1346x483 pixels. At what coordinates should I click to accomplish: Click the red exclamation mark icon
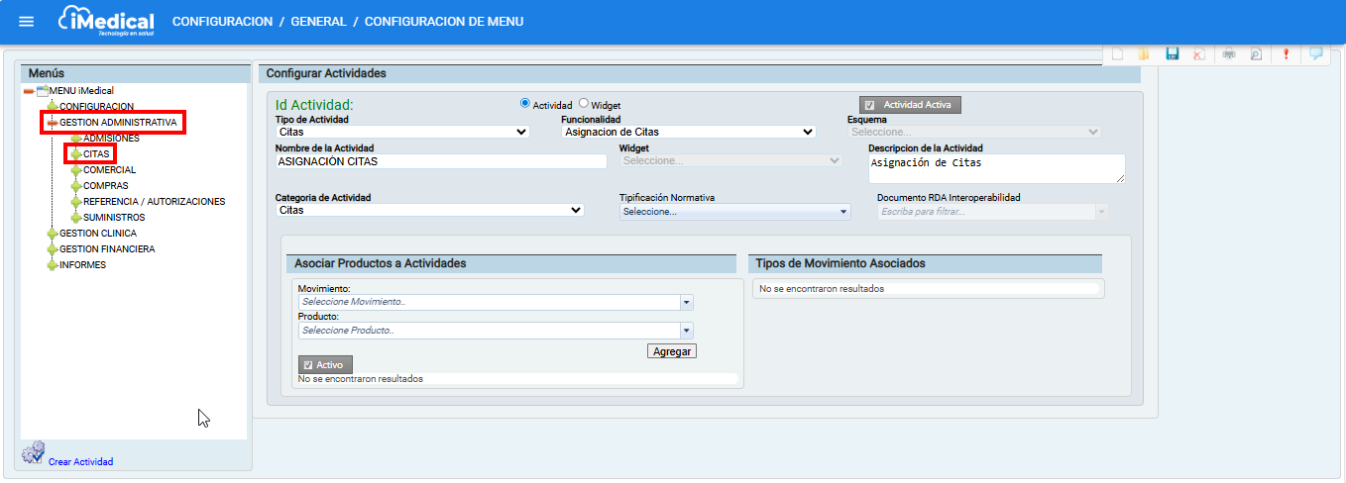(x=1286, y=54)
